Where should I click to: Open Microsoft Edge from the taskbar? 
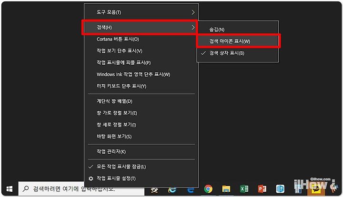pos(190,189)
